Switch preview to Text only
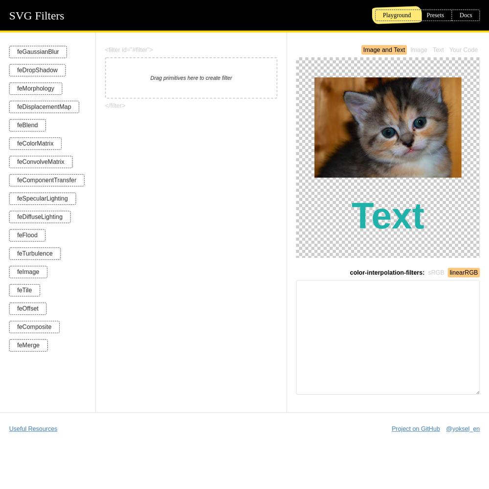489x489 pixels. [x=438, y=50]
